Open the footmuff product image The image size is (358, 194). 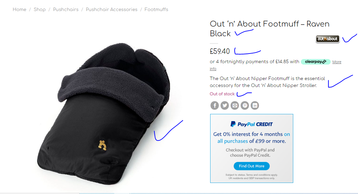coord(104,113)
